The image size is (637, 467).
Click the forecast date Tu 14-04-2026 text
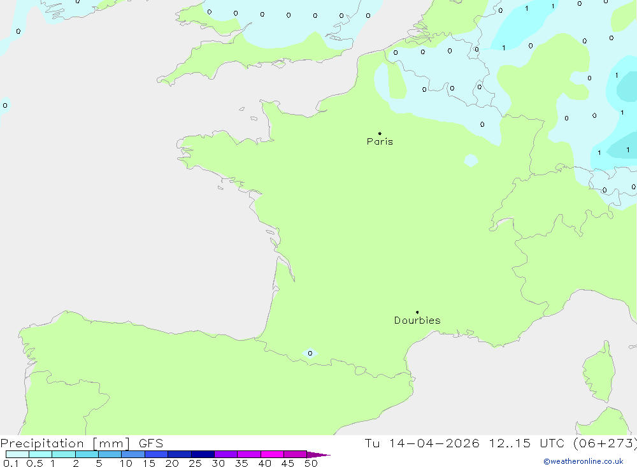(x=422, y=443)
